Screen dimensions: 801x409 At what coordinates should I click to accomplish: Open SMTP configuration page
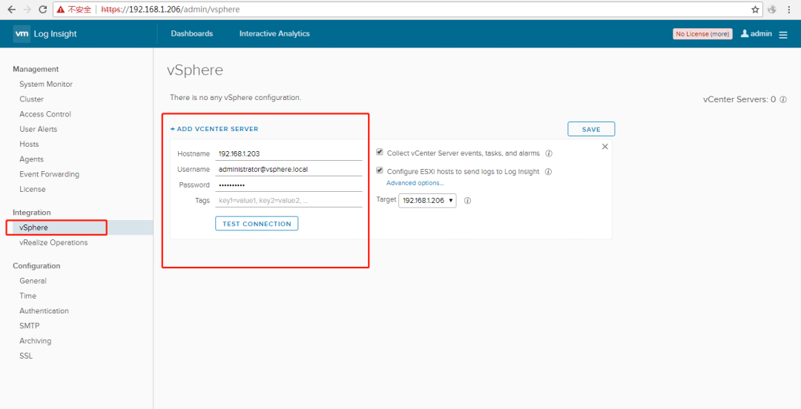click(x=30, y=326)
